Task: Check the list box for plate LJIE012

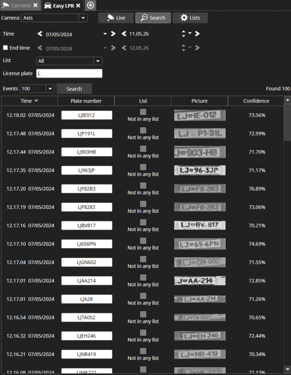Action: click(143, 112)
